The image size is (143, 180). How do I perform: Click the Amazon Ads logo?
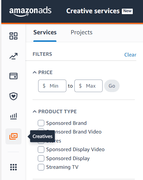point(30,11)
